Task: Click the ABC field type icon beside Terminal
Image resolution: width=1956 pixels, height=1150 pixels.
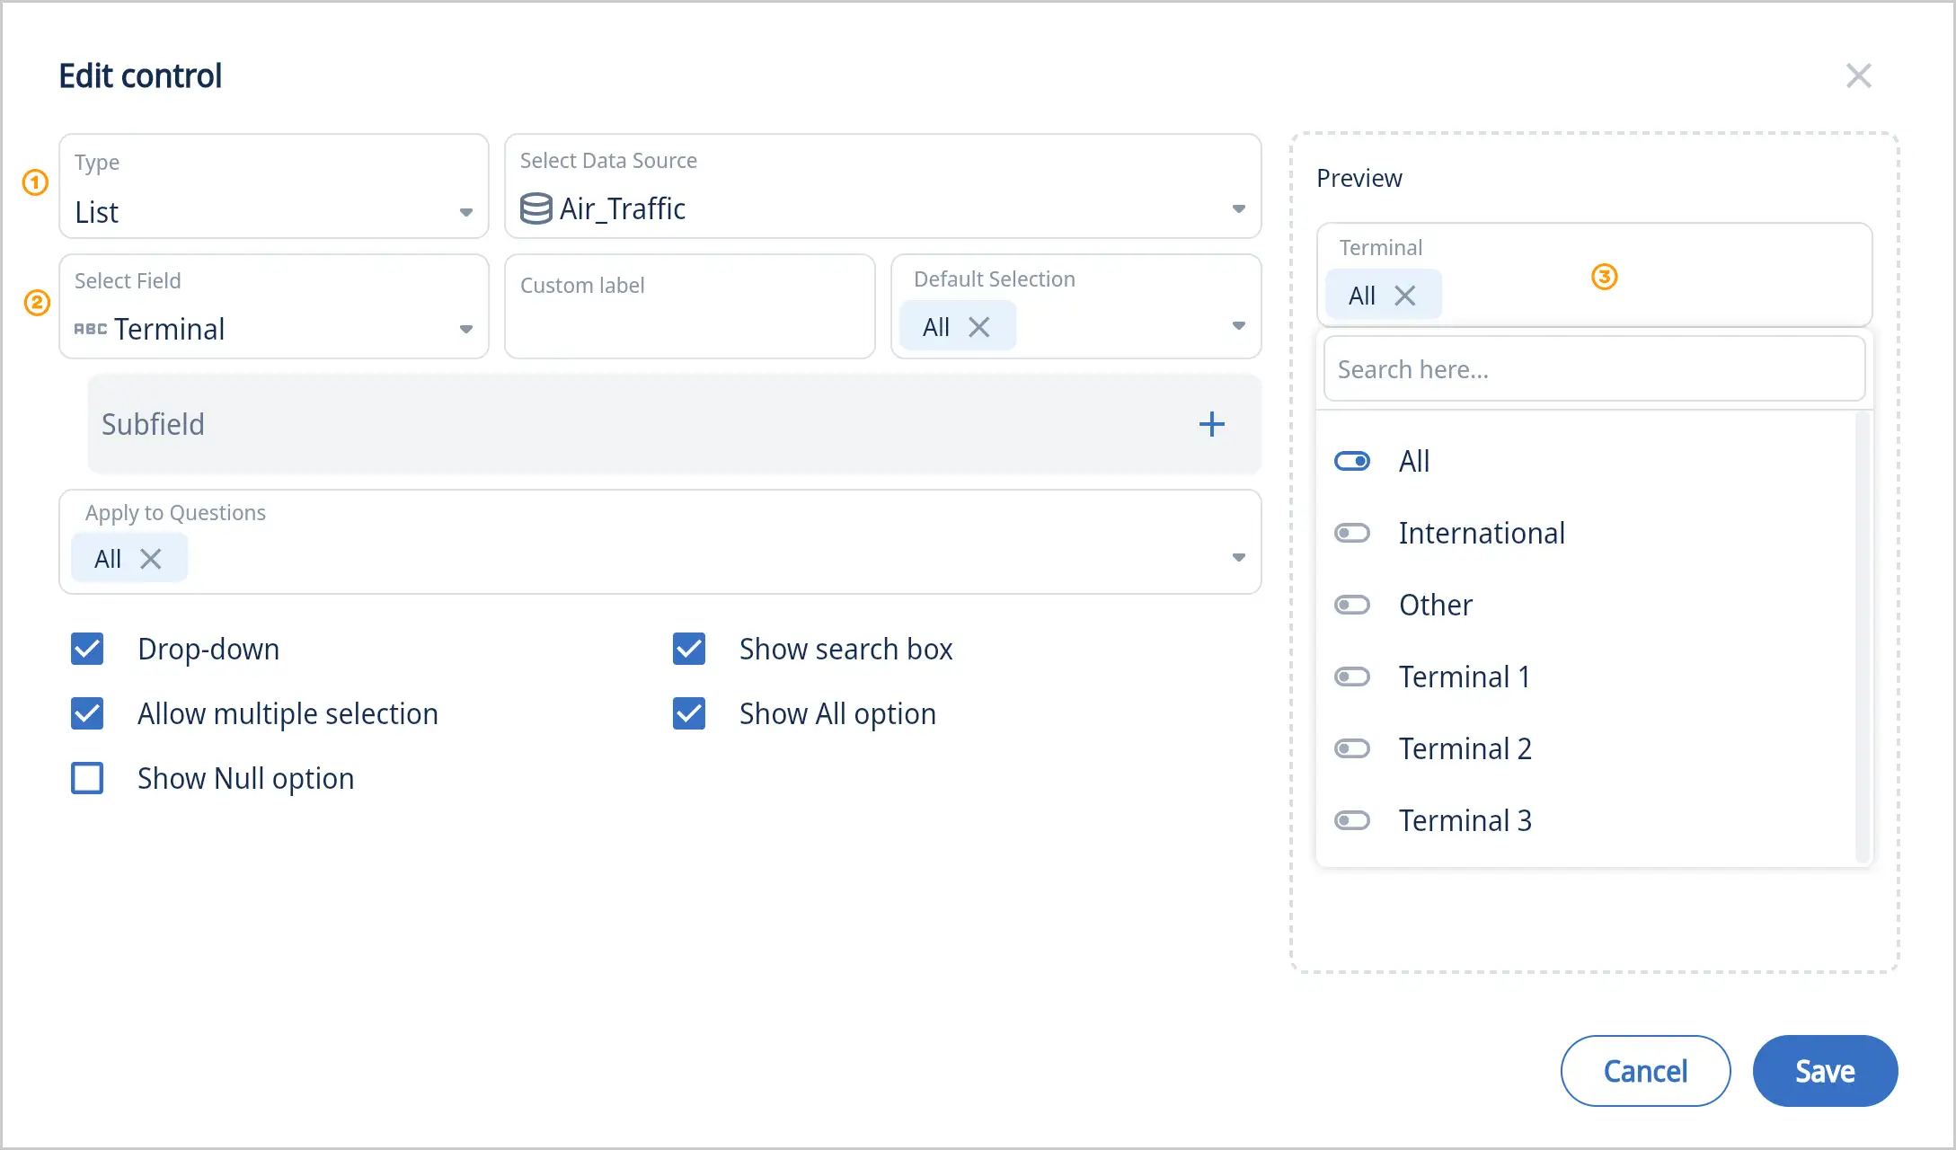Action: click(90, 329)
